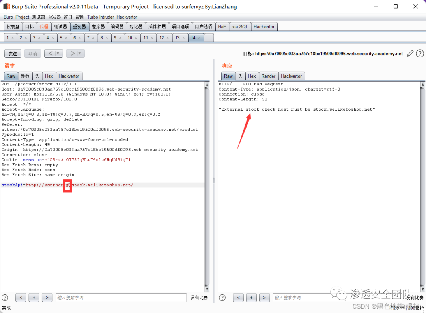Click response pane scrollbar up arrow
Image resolution: width=426 pixels, height=313 pixels.
[x=423, y=85]
